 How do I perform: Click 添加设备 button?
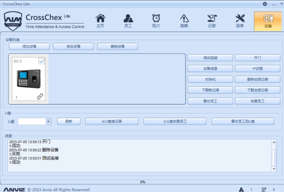click(29, 46)
